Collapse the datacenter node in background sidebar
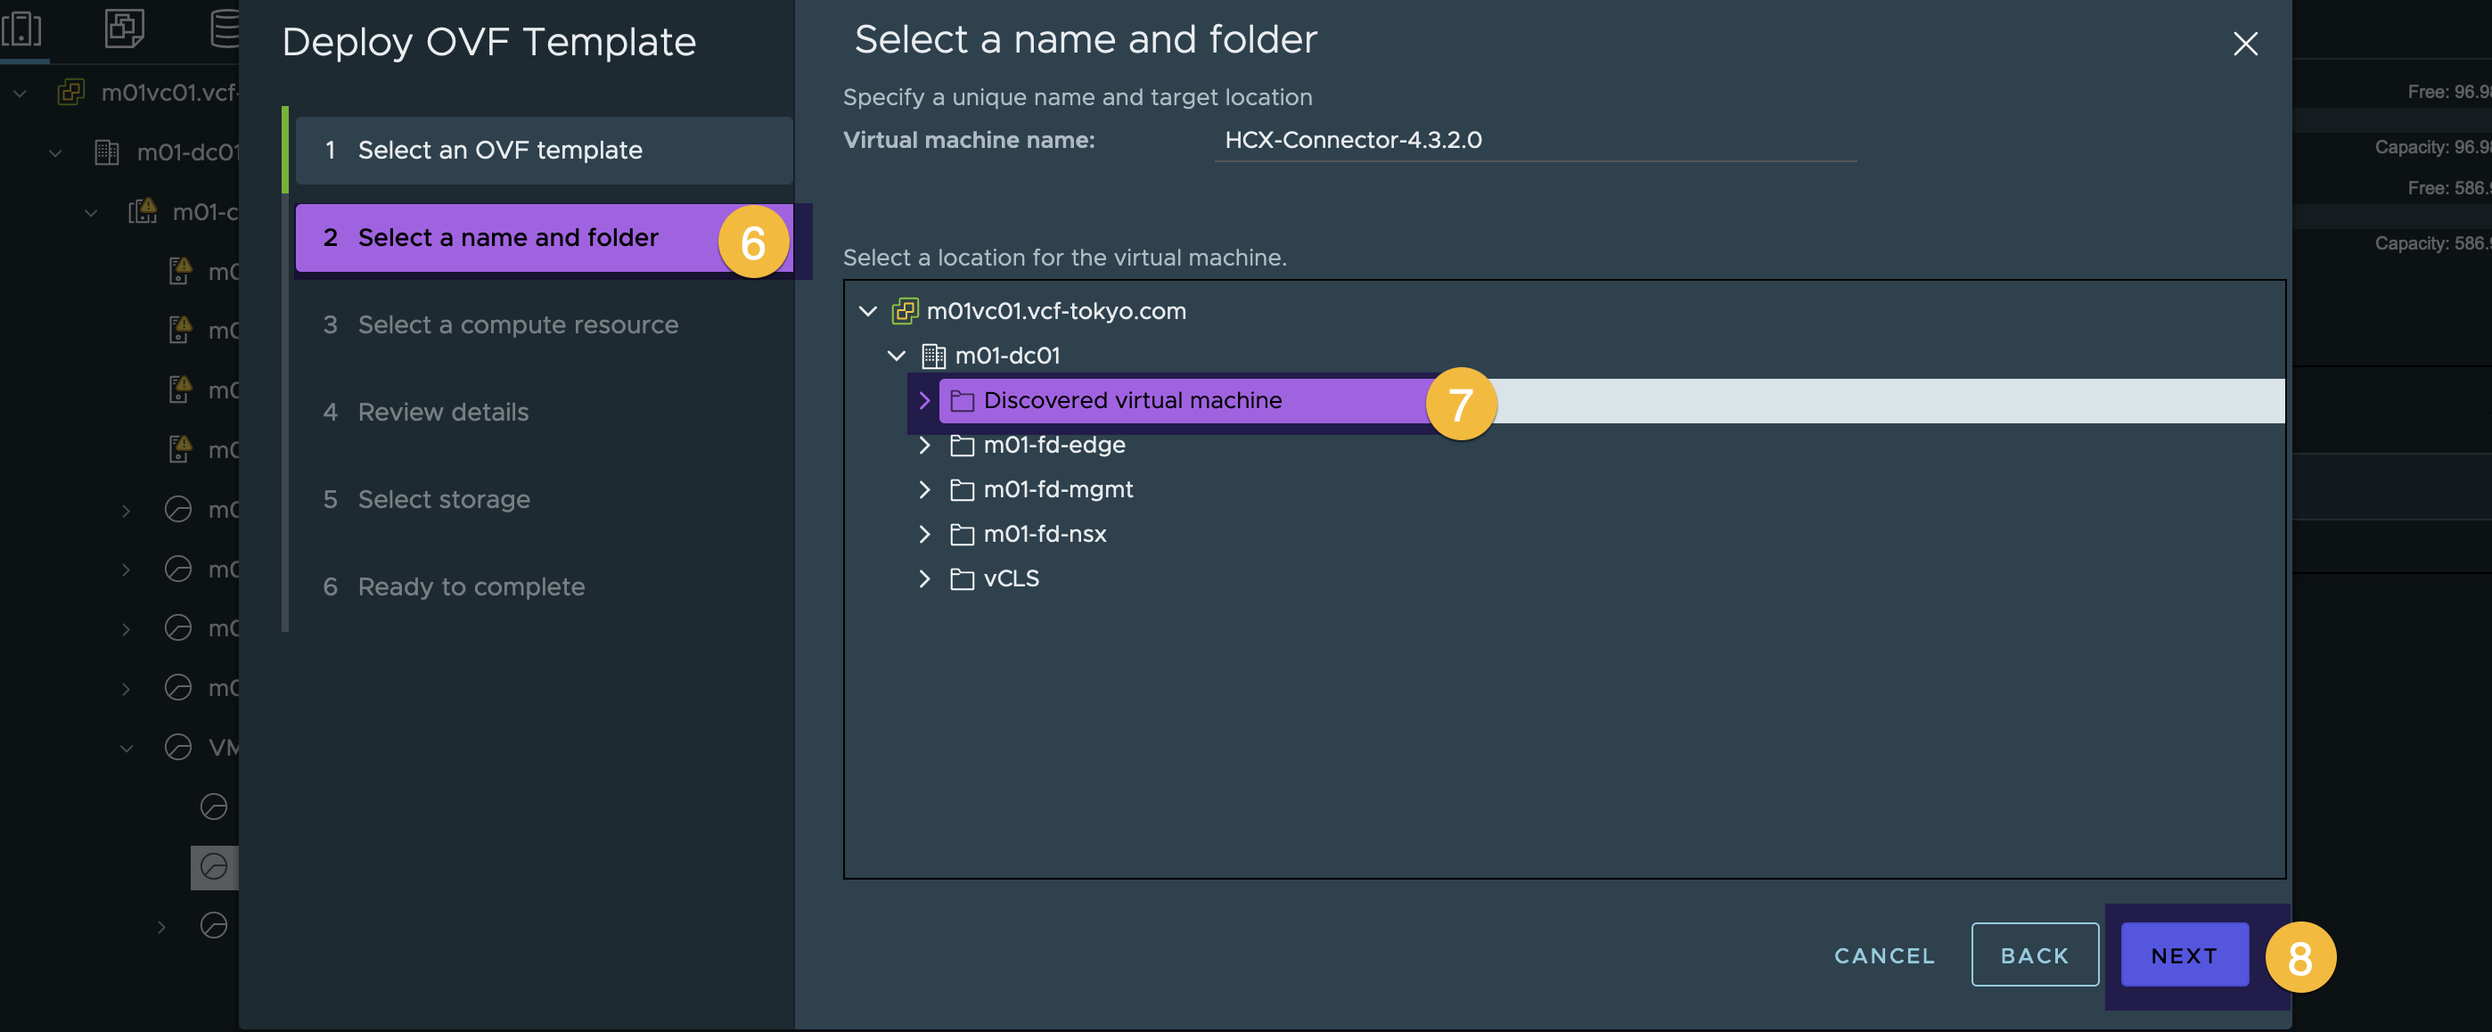2492x1032 pixels. (55, 152)
